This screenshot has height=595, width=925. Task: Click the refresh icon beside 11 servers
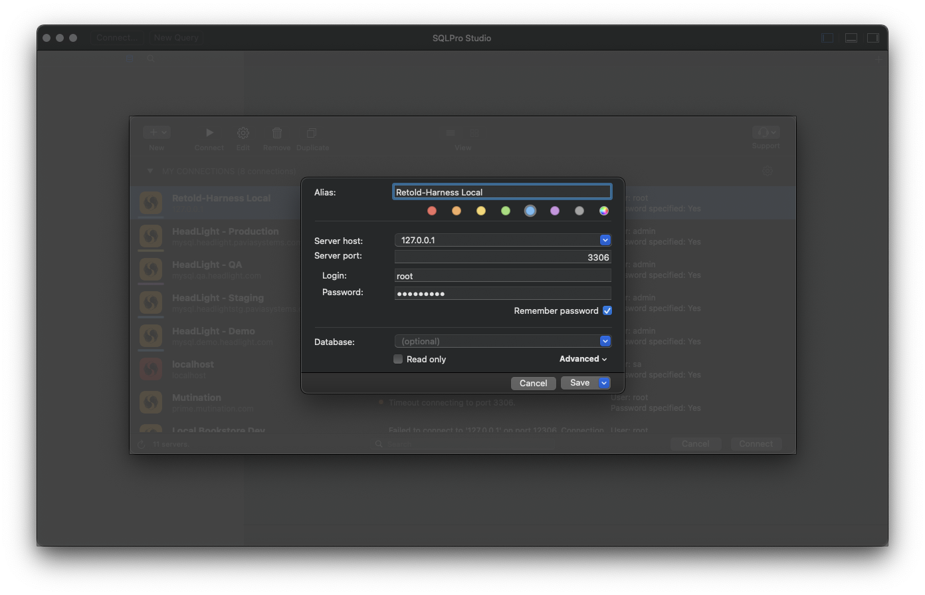141,444
